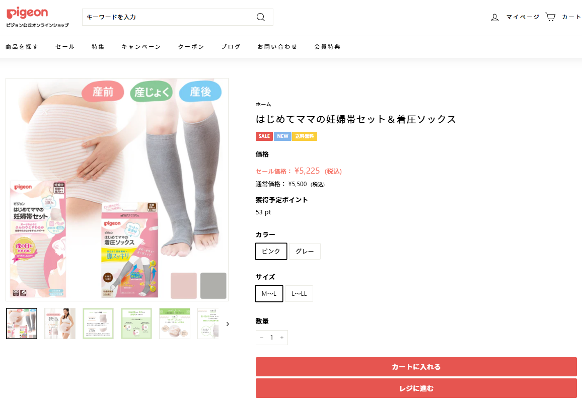Choose the L〜LL size option
The width and height of the screenshot is (582, 400).
pyautogui.click(x=299, y=293)
